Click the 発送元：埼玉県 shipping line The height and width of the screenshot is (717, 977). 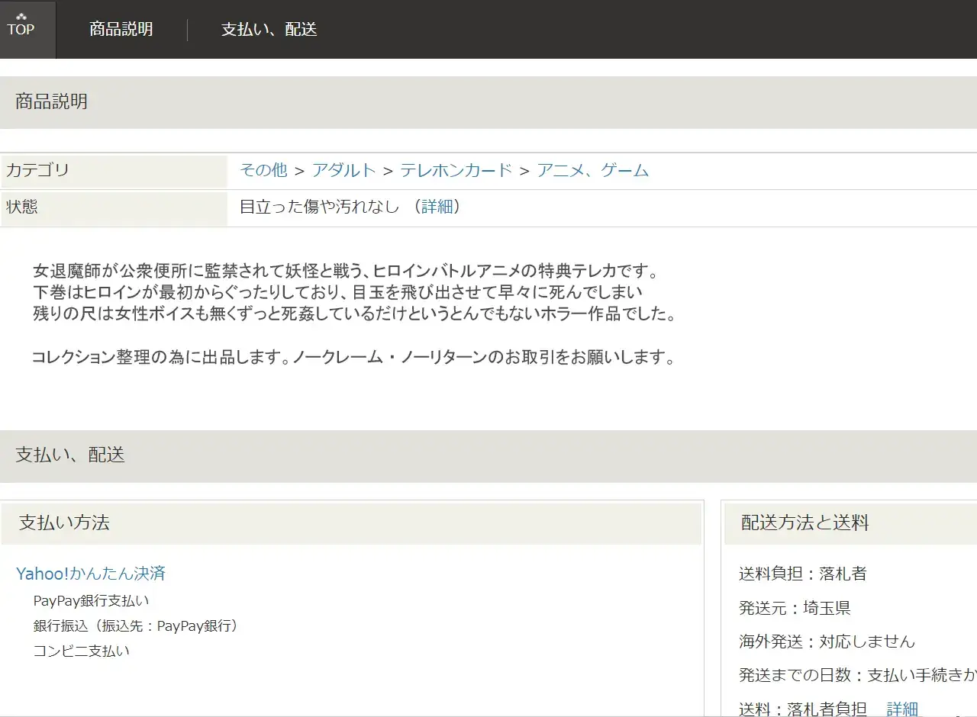pyautogui.click(x=794, y=608)
